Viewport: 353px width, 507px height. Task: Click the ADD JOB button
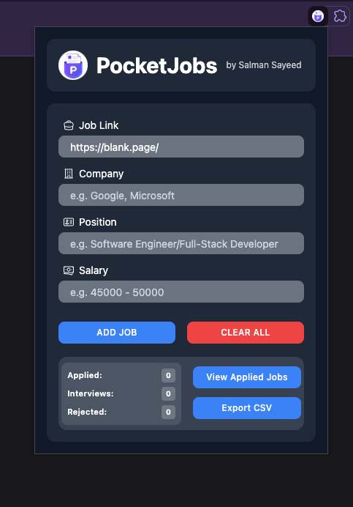[117, 333]
